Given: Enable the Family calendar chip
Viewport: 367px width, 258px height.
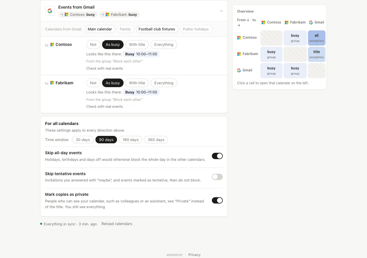Looking at the screenshot, I should pyautogui.click(x=125, y=29).
